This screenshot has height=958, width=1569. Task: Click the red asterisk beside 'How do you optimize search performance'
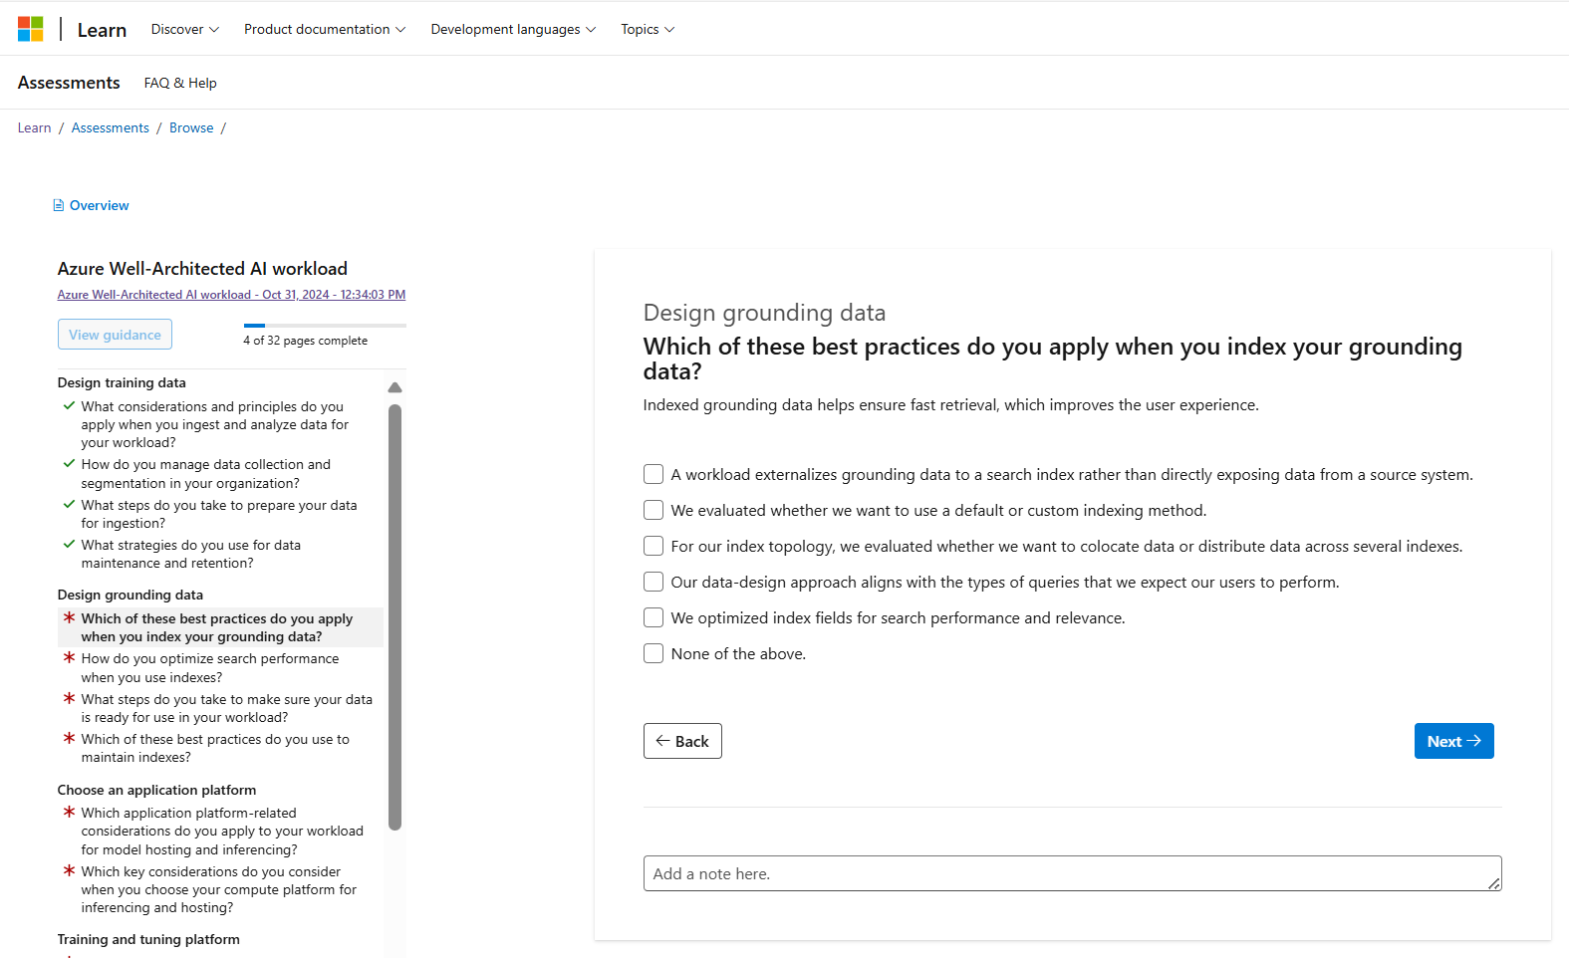click(x=69, y=658)
